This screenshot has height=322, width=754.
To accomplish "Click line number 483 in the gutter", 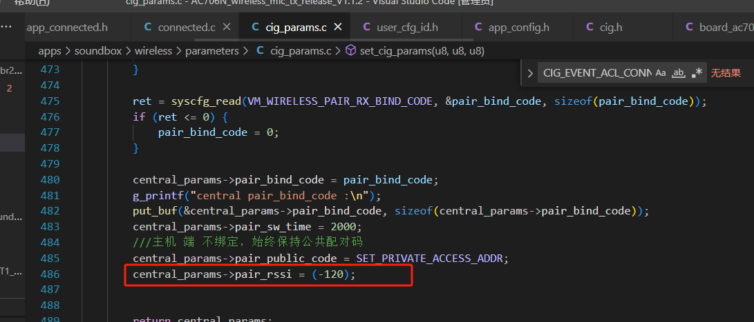I will [x=50, y=227].
